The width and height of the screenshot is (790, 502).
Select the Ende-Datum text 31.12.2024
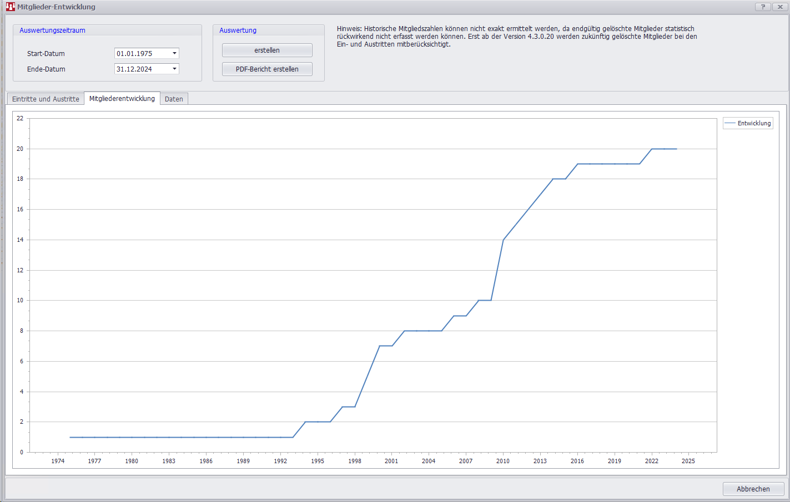click(x=134, y=69)
